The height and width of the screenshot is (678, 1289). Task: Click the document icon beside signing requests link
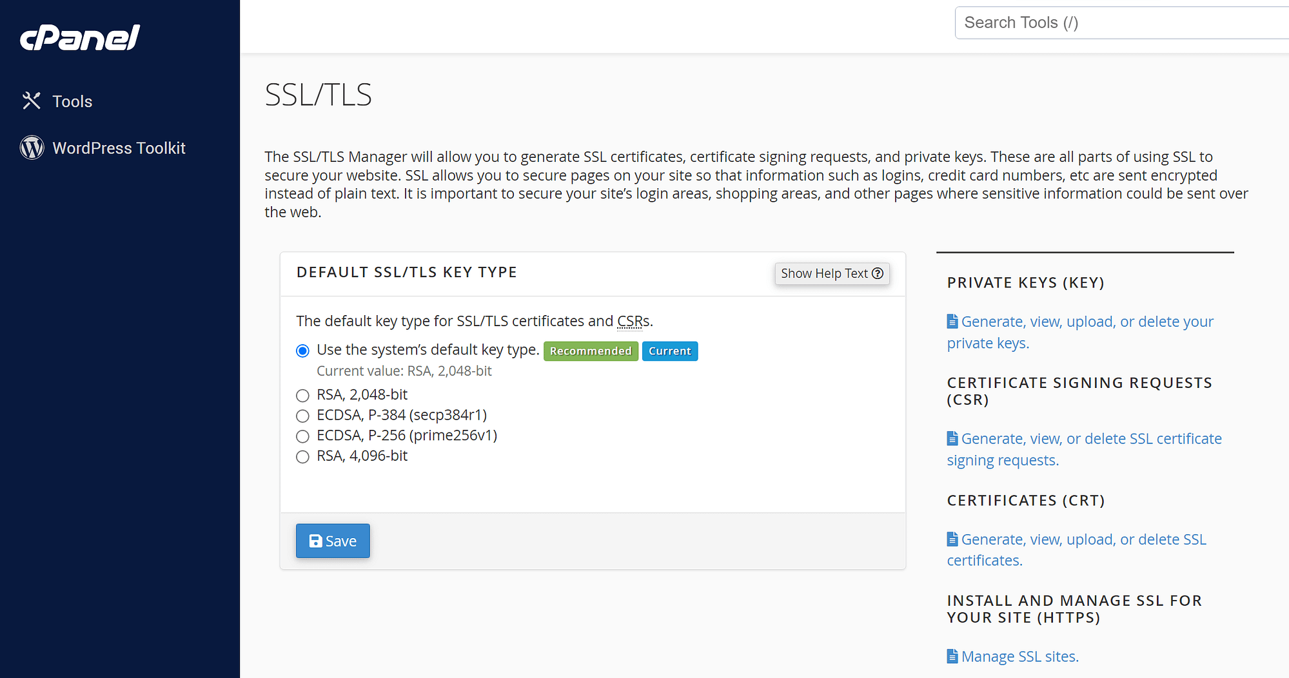pos(952,438)
